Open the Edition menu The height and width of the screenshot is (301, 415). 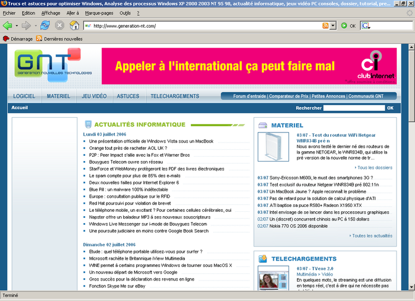click(28, 13)
